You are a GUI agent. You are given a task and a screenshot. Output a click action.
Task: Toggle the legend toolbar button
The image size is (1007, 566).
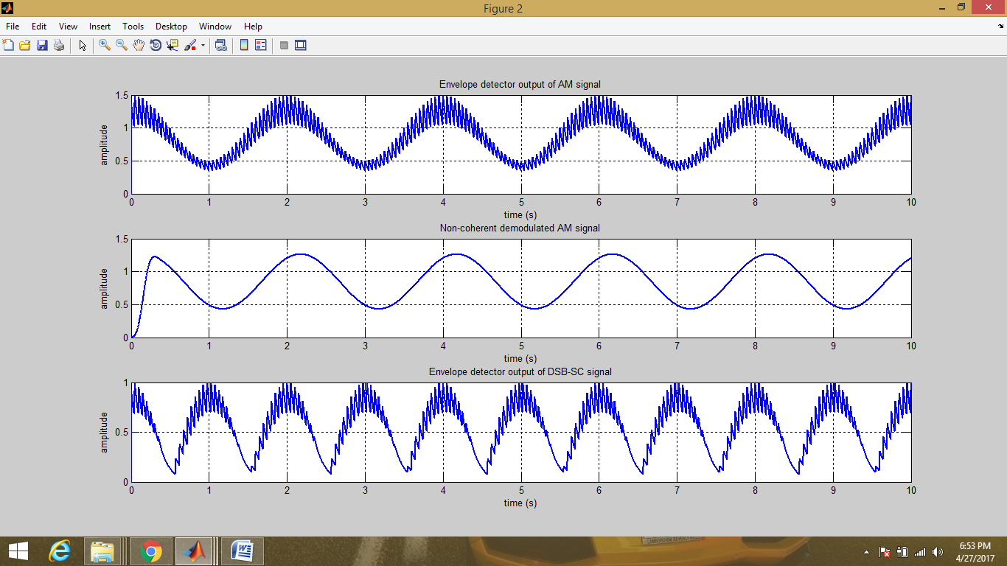click(x=261, y=45)
